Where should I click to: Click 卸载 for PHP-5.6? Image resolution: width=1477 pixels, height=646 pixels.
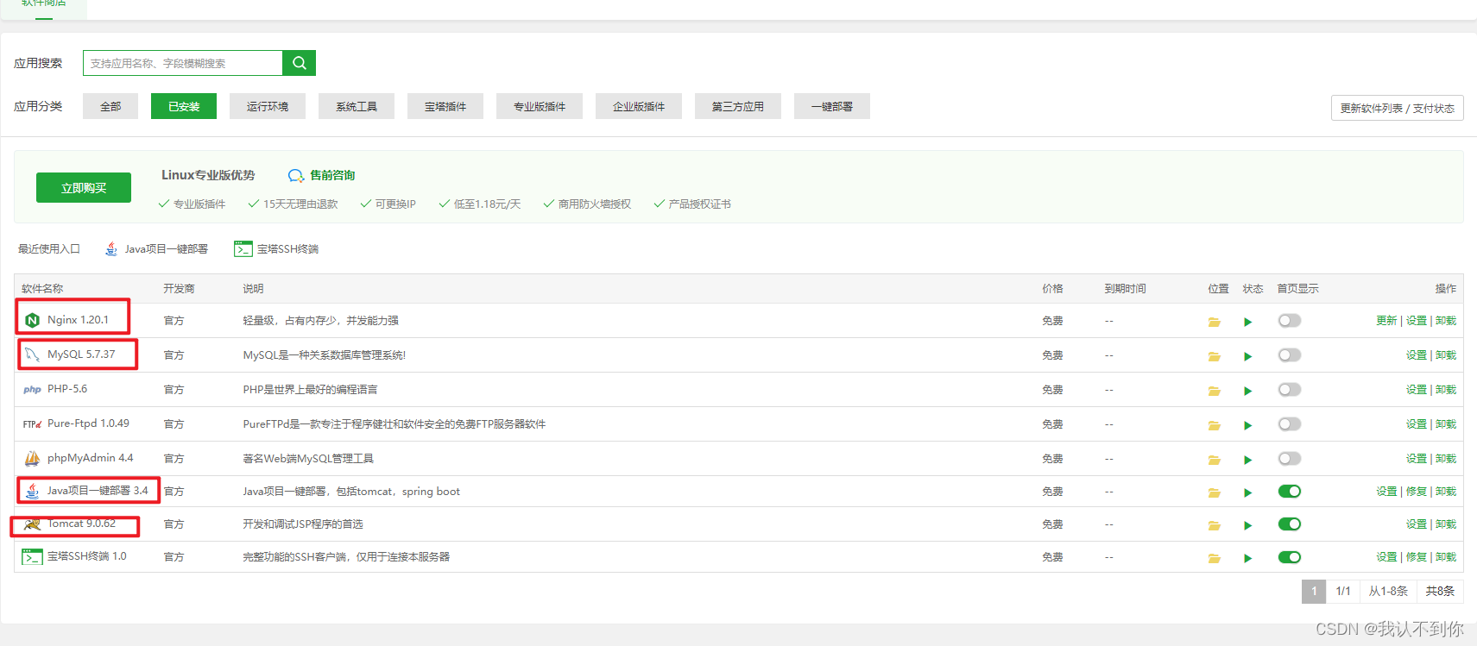point(1446,389)
